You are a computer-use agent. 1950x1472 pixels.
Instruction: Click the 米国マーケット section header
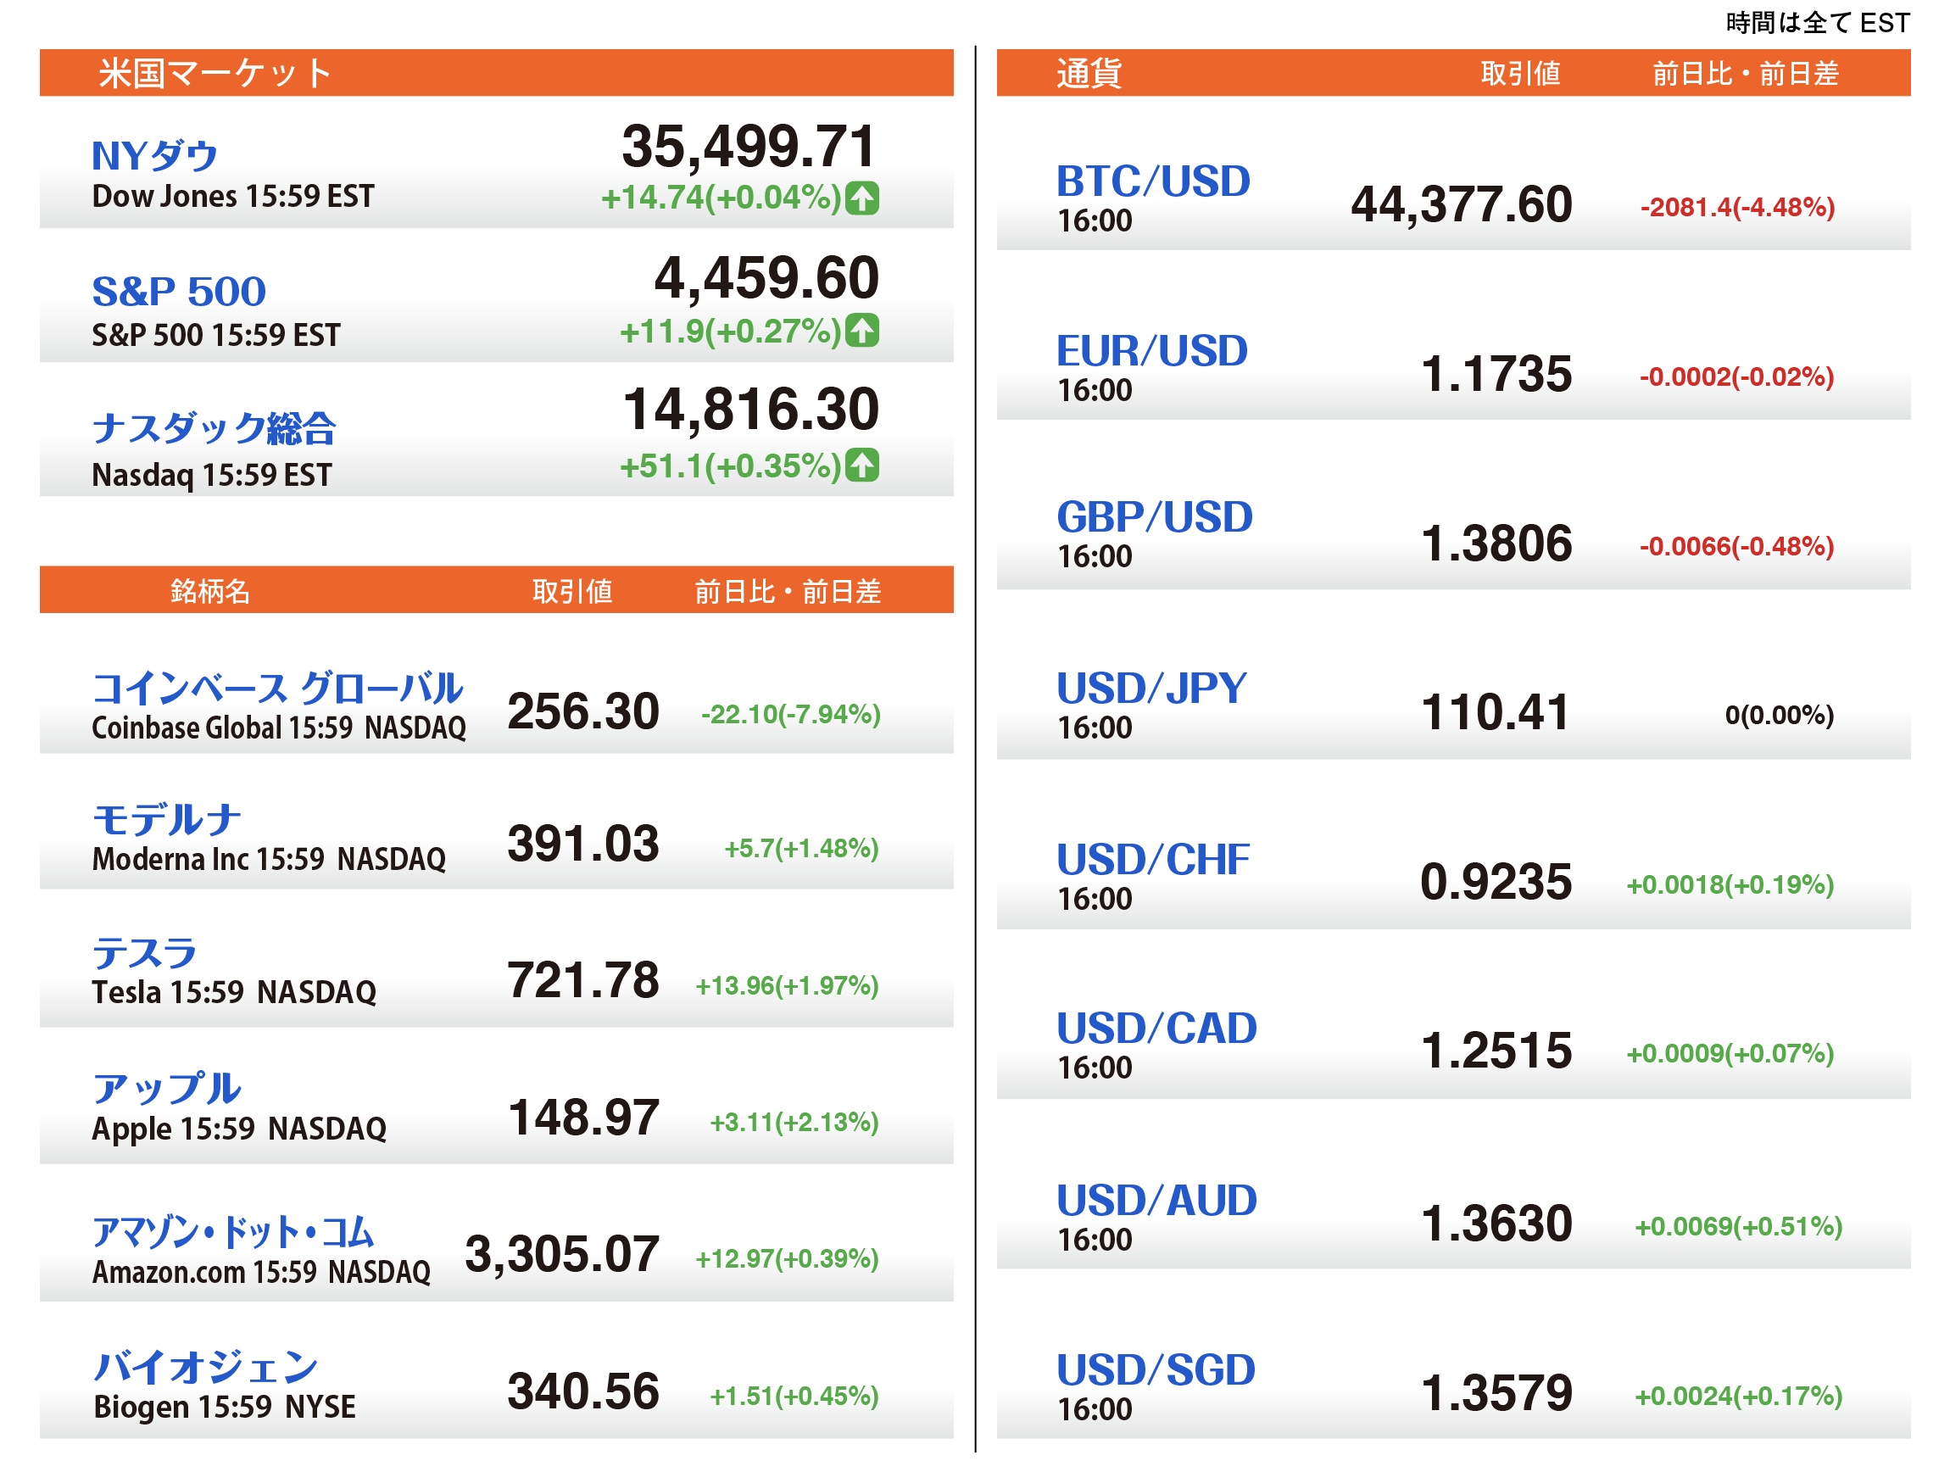click(x=215, y=73)
